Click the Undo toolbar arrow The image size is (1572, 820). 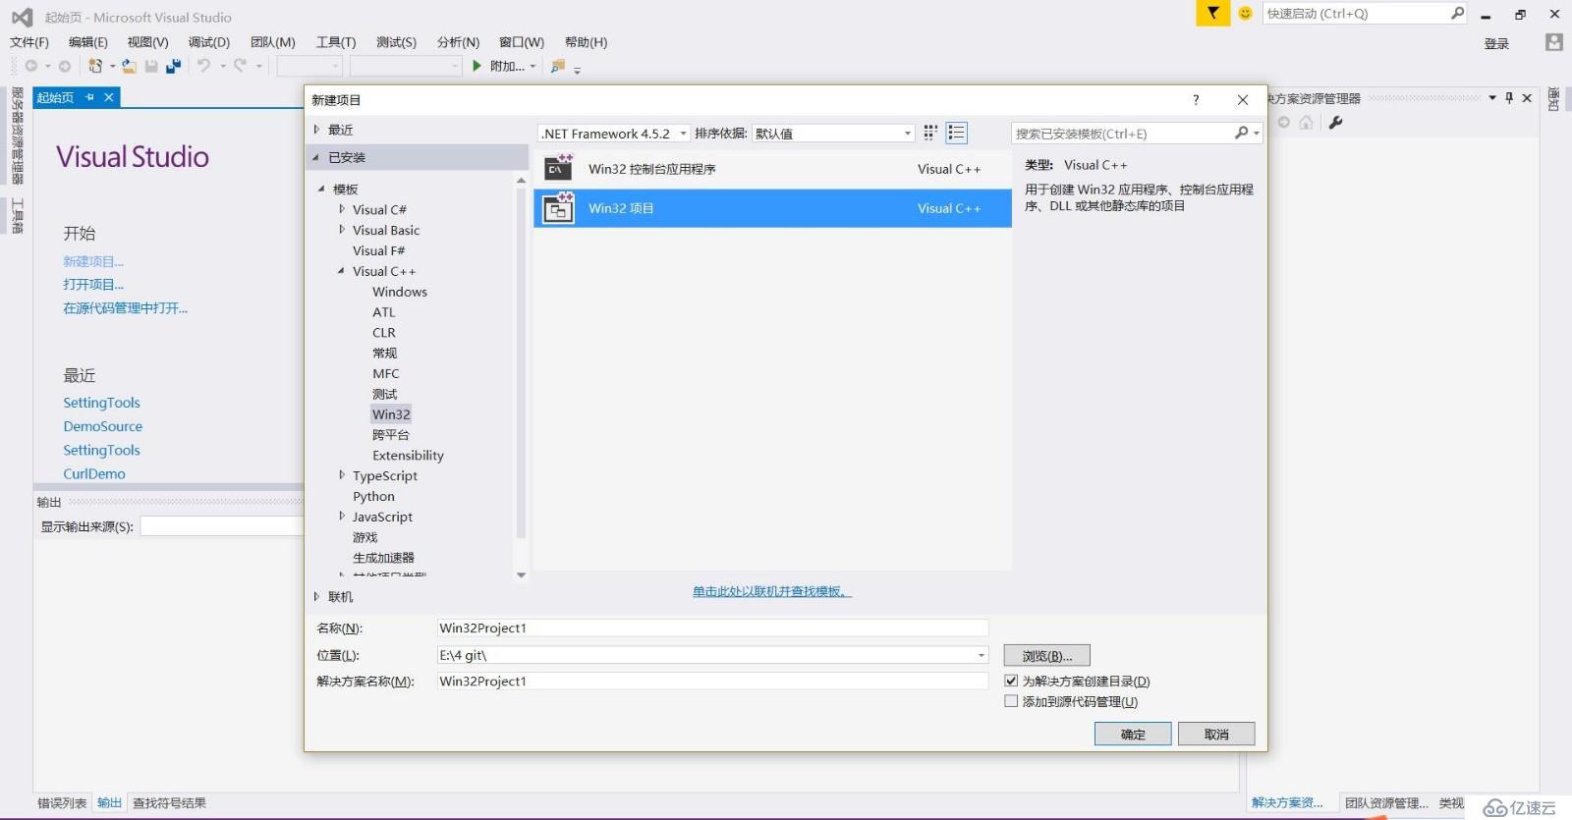tap(203, 66)
